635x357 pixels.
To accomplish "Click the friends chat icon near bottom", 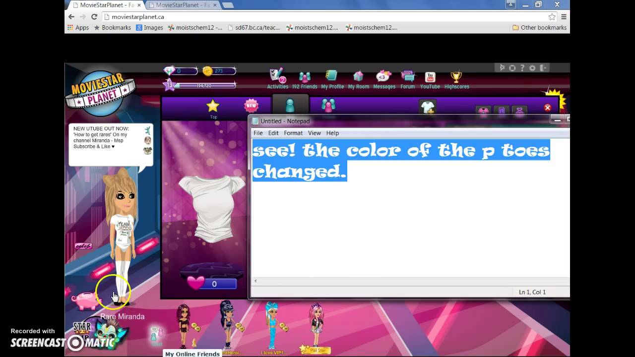I will click(157, 335).
